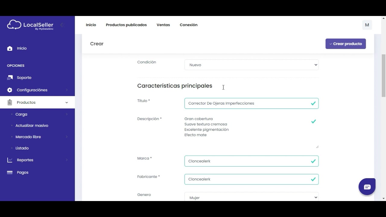Collapse sidebar using the arrow icon
This screenshot has width=386, height=217.
62,25
